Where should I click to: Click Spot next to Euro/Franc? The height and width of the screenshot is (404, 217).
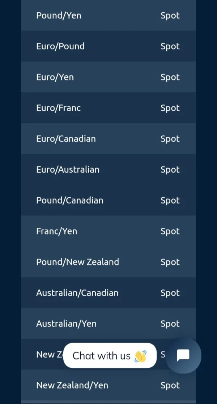170,108
